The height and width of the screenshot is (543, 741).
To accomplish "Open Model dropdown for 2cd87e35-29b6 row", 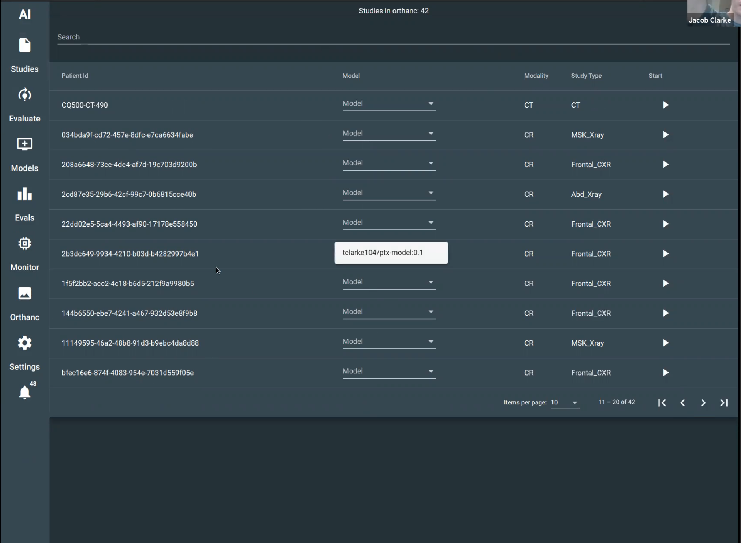I will pos(389,193).
